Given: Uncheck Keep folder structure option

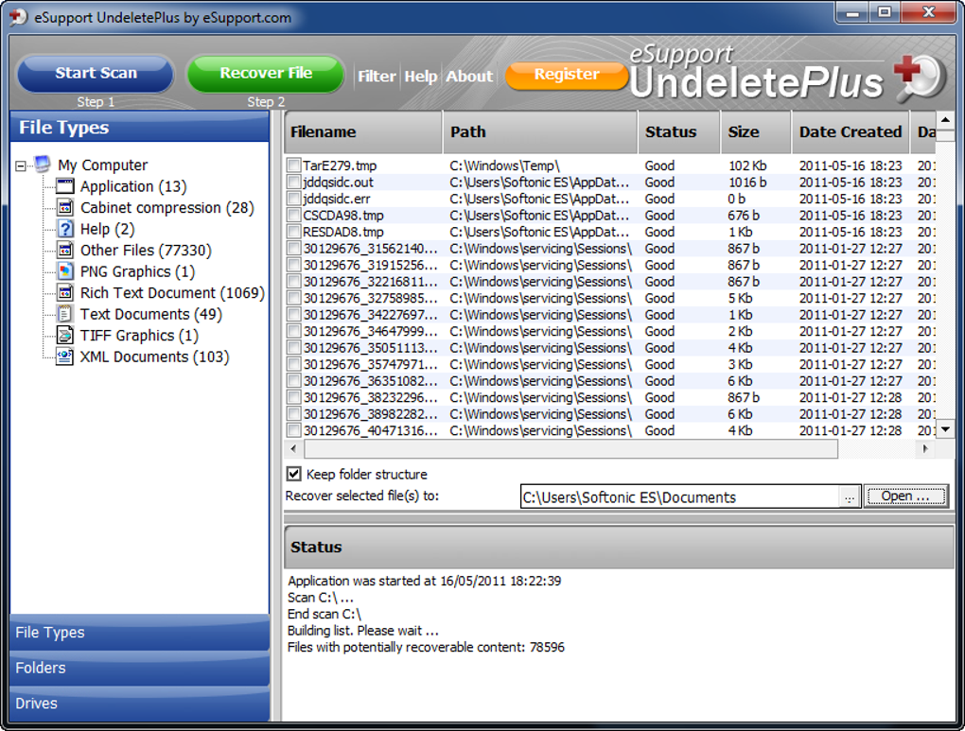Looking at the screenshot, I should coord(294,474).
